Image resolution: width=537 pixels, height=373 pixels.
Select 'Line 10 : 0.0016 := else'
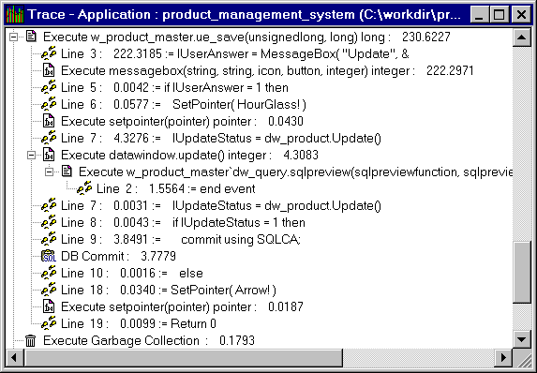tap(132, 273)
